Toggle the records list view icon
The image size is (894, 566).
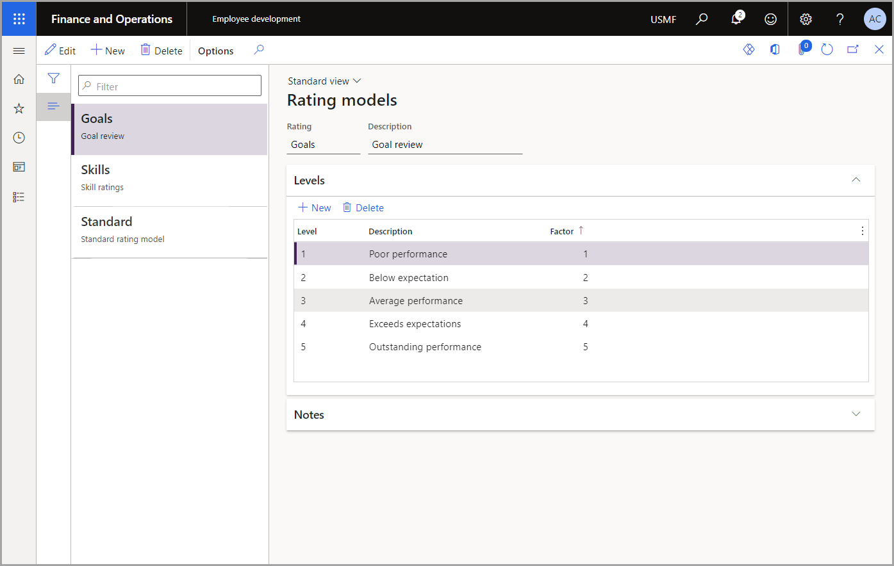(53, 106)
